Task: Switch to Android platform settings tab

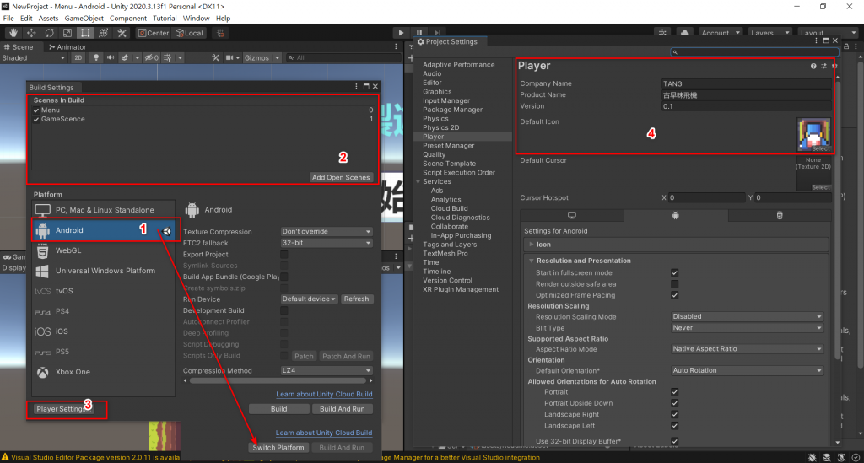Action: (676, 215)
